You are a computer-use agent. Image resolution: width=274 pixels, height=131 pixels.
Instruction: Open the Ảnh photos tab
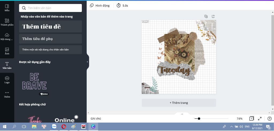coord(7,51)
